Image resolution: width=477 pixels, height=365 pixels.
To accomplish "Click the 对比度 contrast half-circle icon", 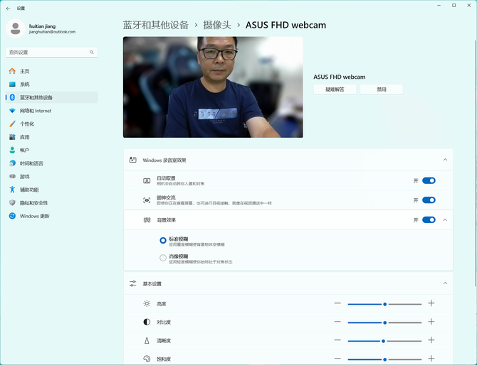I will tap(147, 322).
